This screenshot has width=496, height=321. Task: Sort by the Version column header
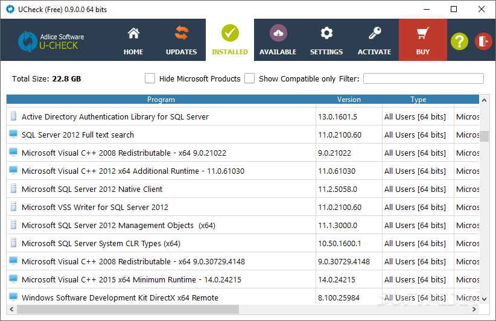click(349, 100)
